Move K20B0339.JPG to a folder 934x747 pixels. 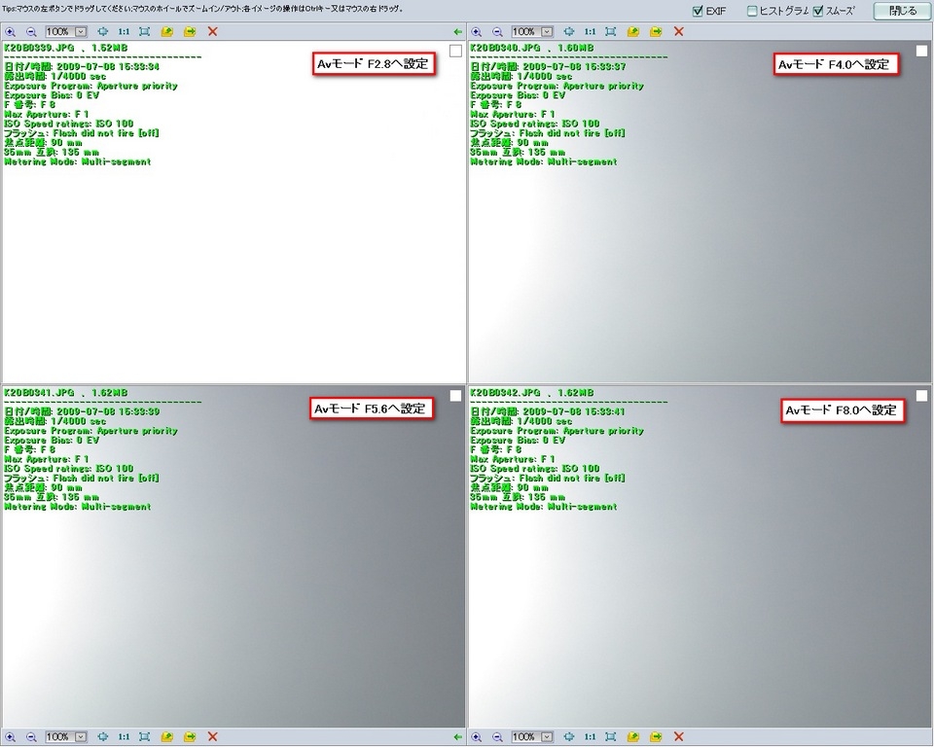[x=190, y=31]
